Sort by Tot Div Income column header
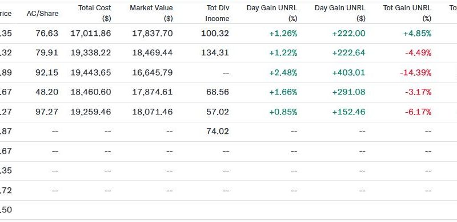 point(217,13)
